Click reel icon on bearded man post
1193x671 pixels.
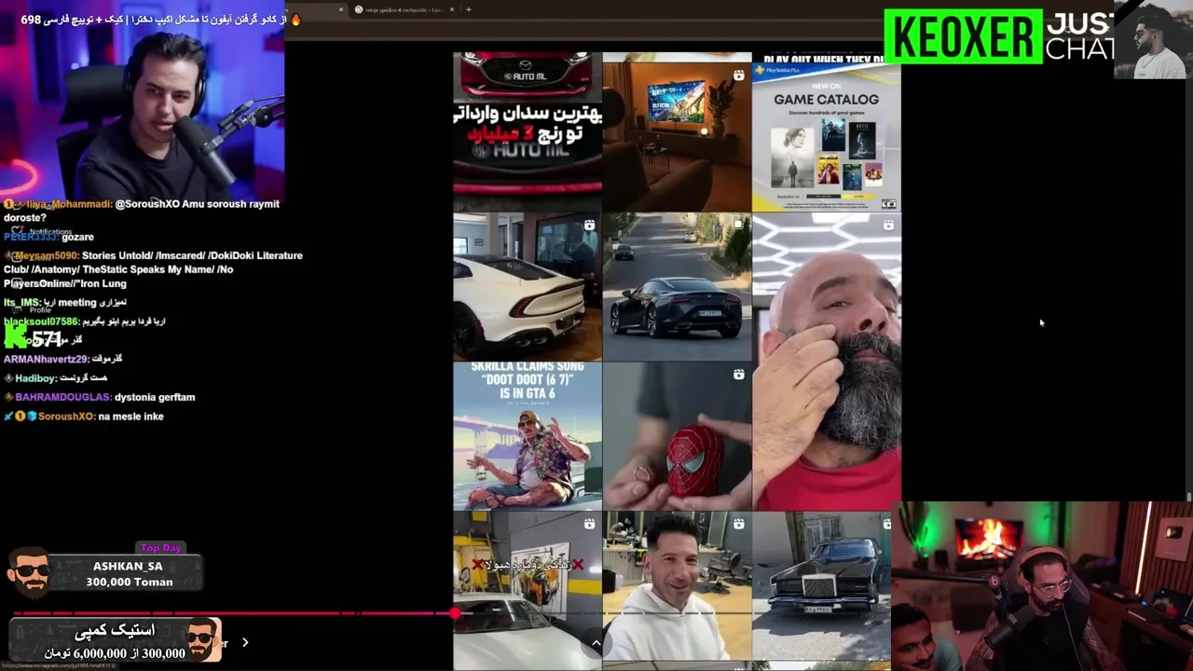[x=888, y=225]
